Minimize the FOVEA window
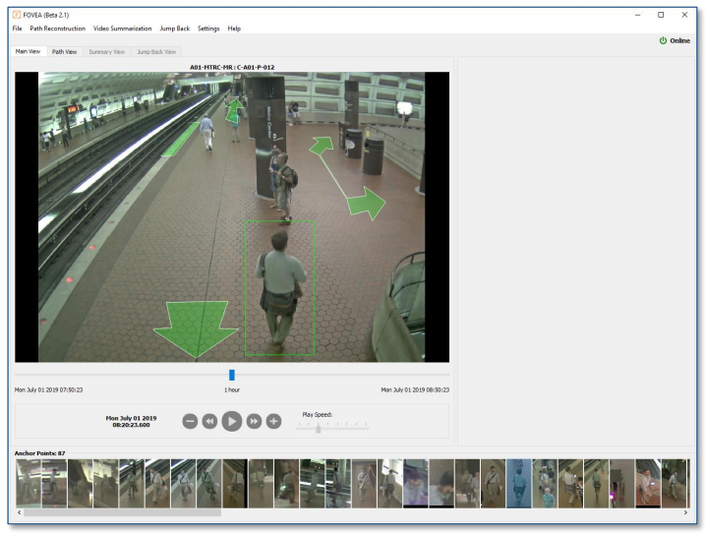Screen dimensions: 706x533 pos(637,15)
